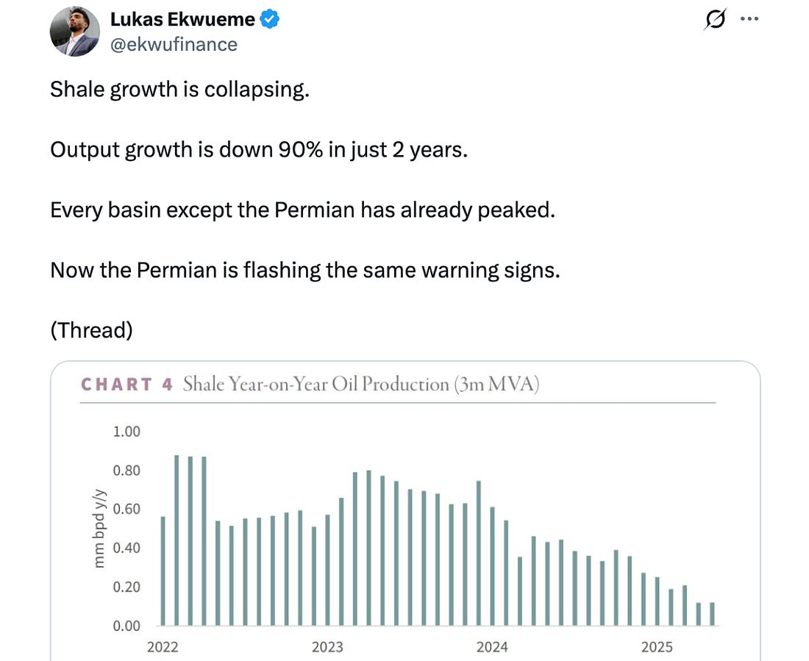Click the Grok slashed-circle icon
The height and width of the screenshot is (661, 809).
click(x=713, y=21)
